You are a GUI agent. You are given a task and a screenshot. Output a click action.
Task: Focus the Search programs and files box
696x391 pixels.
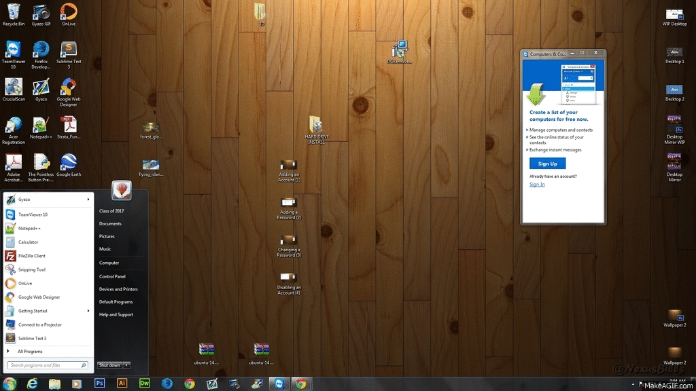pyautogui.click(x=45, y=365)
